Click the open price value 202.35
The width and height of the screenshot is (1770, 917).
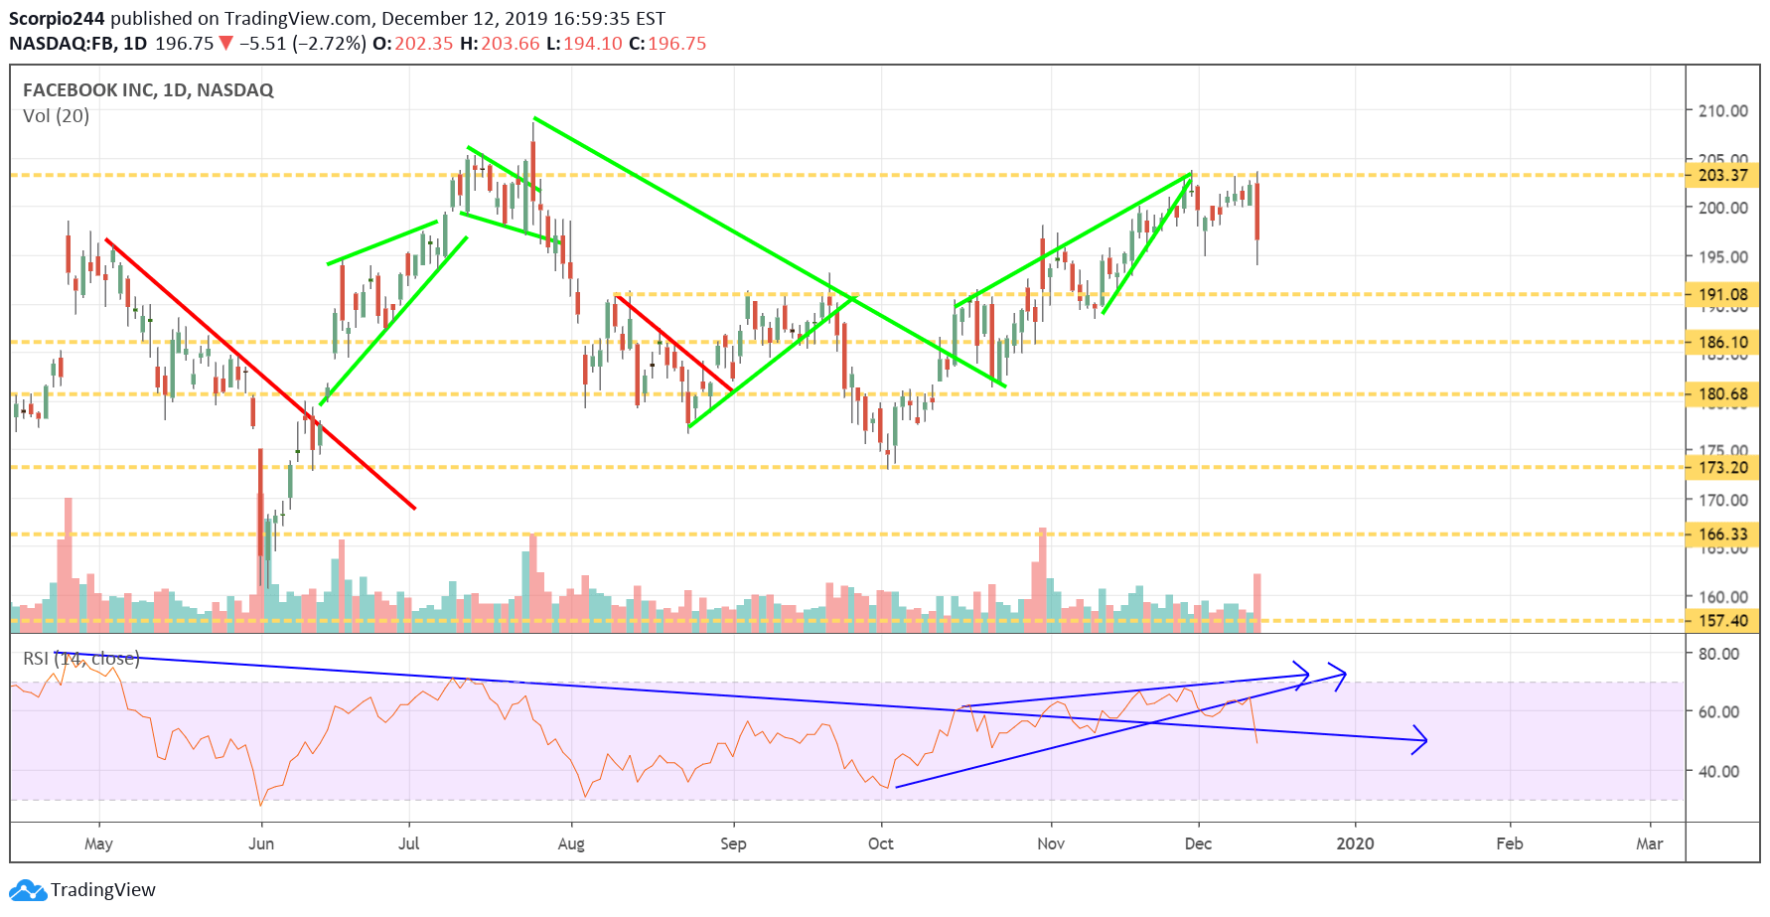[x=423, y=44]
